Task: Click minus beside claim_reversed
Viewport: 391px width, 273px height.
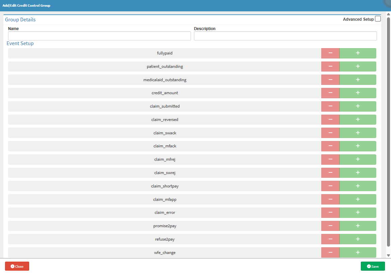Action: click(x=330, y=120)
